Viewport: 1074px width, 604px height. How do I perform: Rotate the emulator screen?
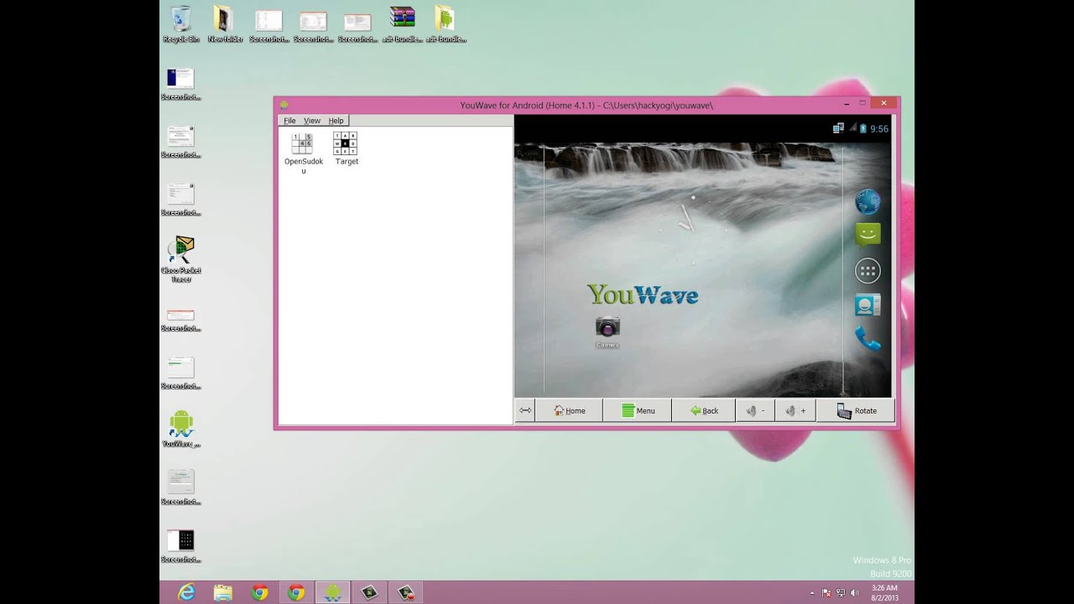point(856,410)
